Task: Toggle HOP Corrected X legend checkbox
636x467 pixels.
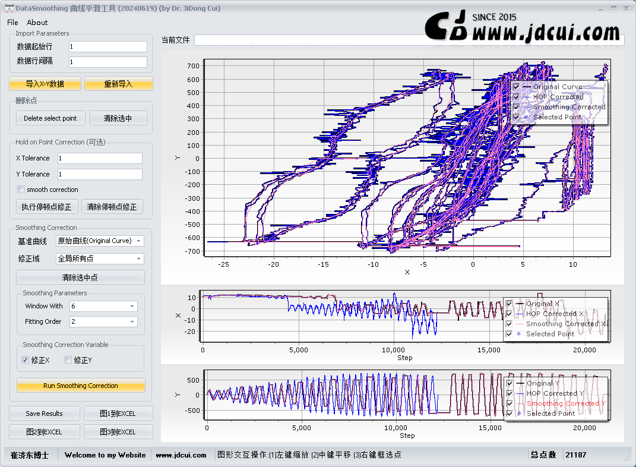Action: 509,314
